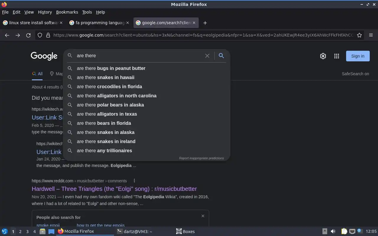Open the Edit menu
Viewport: 378px width, 236px height.
point(17,12)
